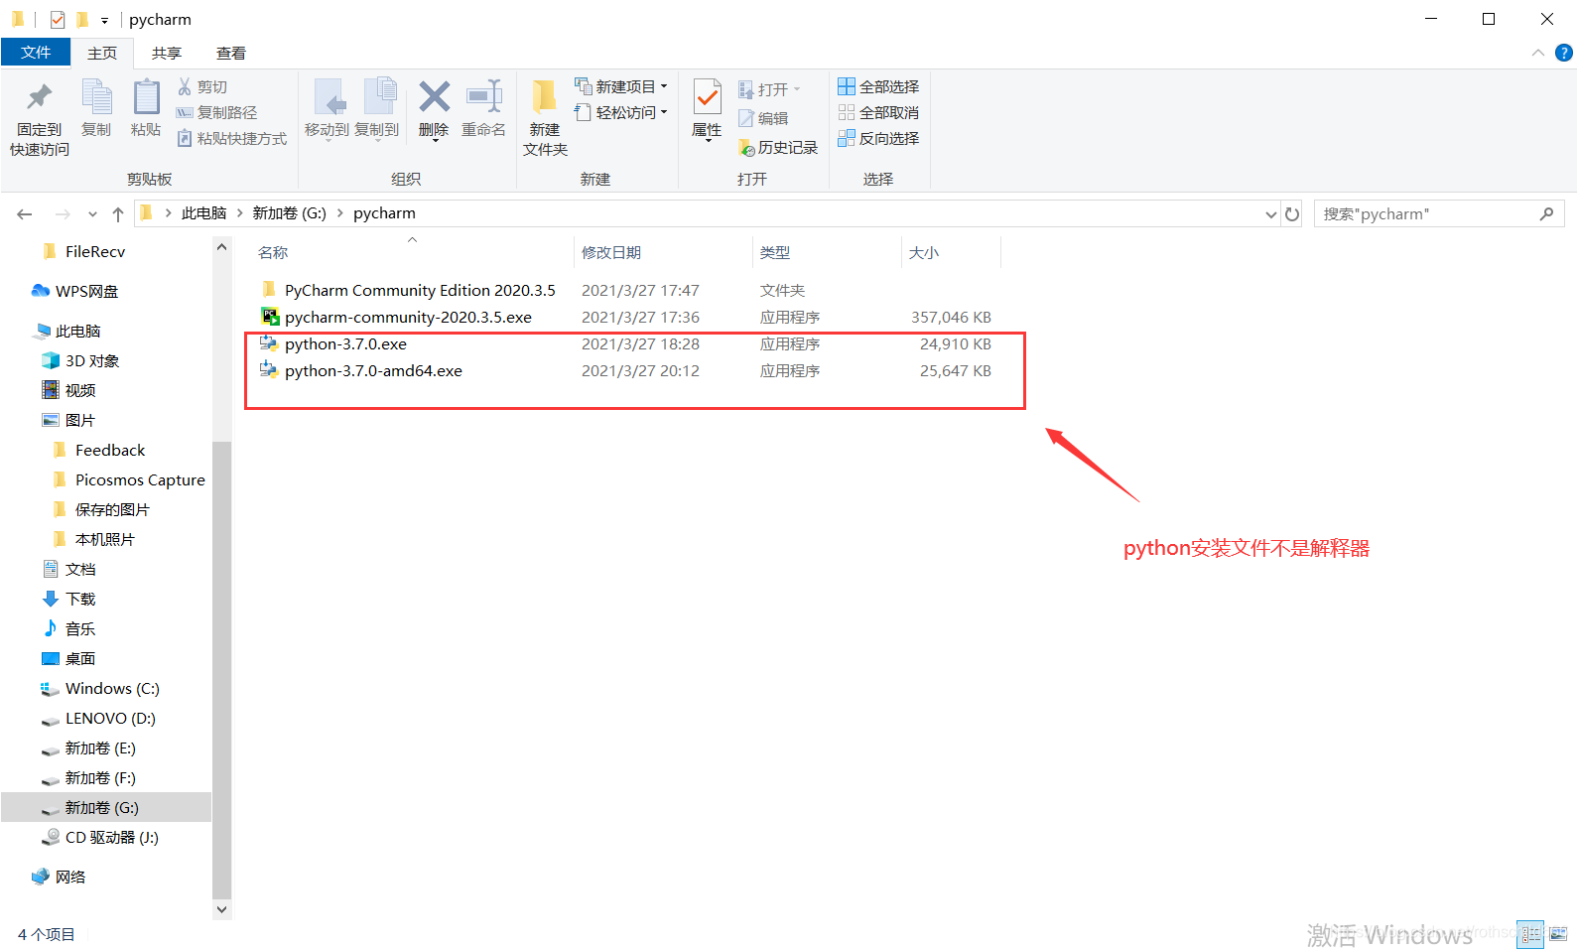Open the Quick Access Toolbar customize dropdown
Viewport: 1578px width, 950px height.
pyautogui.click(x=104, y=20)
